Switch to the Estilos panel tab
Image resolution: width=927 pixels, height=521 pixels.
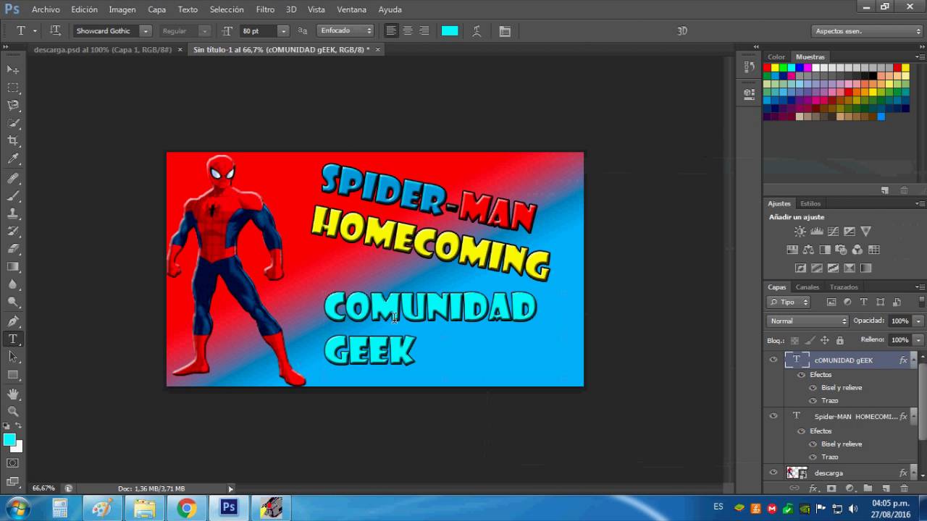coord(810,203)
